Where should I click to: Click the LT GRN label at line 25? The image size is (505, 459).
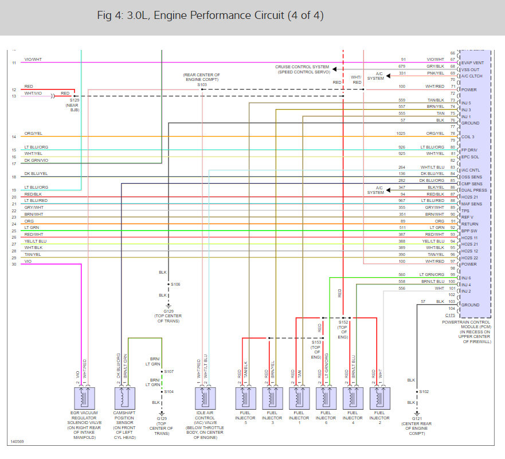(x=32, y=227)
